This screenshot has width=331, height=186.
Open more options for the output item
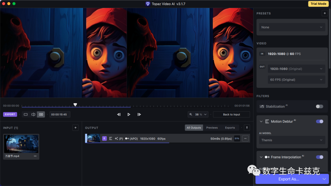tap(245, 139)
